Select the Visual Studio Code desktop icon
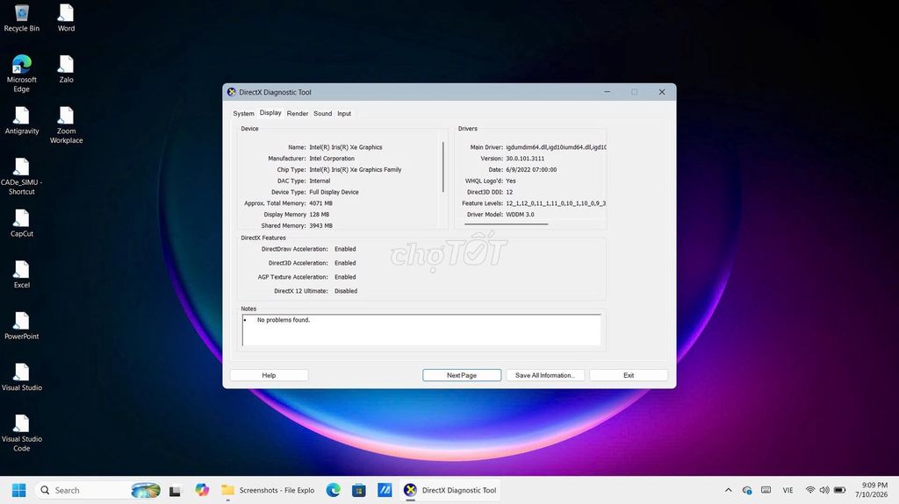Image resolution: width=899 pixels, height=504 pixels. [22, 433]
